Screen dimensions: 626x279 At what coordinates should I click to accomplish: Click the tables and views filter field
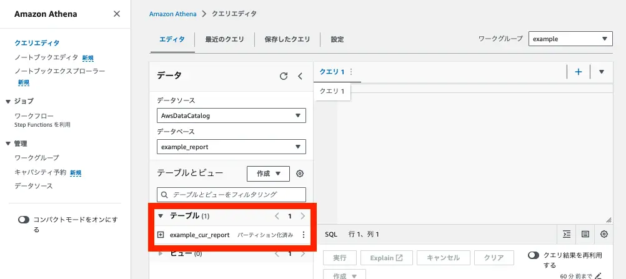[x=231, y=195]
